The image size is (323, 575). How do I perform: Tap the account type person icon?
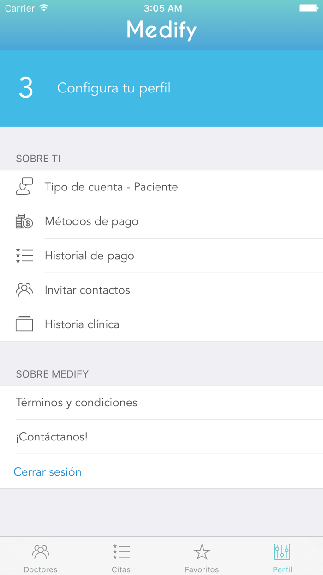(x=24, y=187)
